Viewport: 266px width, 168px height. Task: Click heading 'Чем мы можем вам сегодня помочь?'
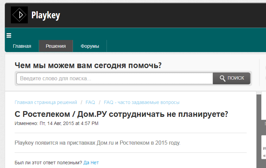[x=88, y=65]
